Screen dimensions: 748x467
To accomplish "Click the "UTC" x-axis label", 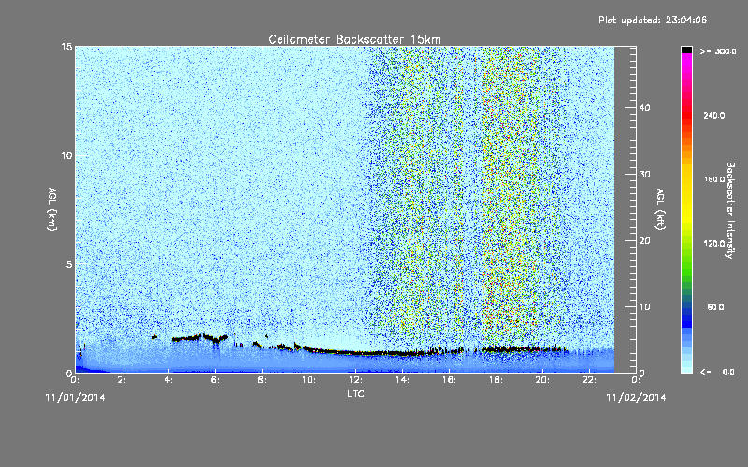I will tap(355, 393).
